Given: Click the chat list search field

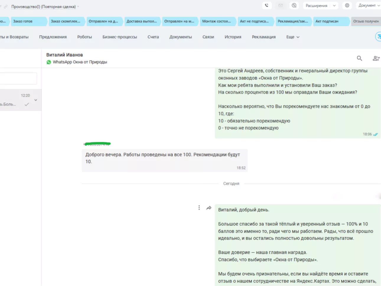Looking at the screenshot, I should pos(18,79).
